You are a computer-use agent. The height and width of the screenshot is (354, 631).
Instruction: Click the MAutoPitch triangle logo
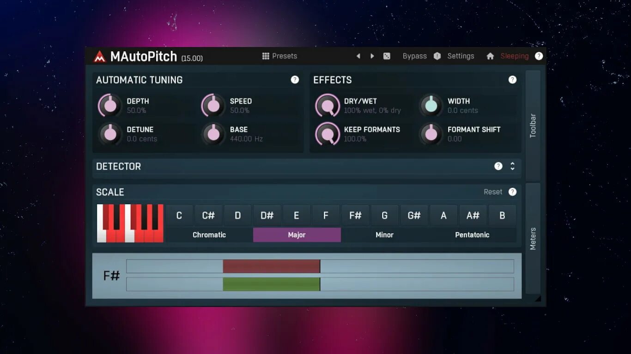(98, 56)
